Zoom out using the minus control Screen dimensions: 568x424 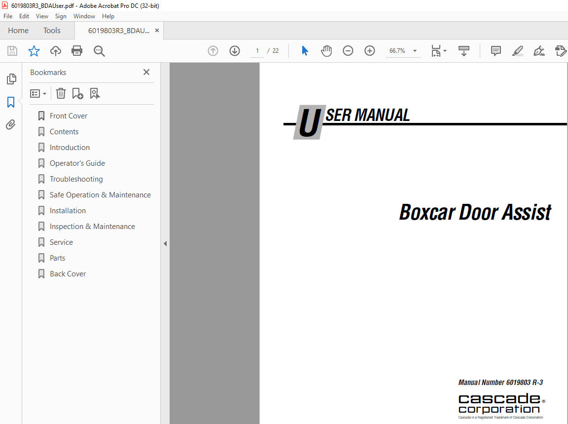(348, 50)
